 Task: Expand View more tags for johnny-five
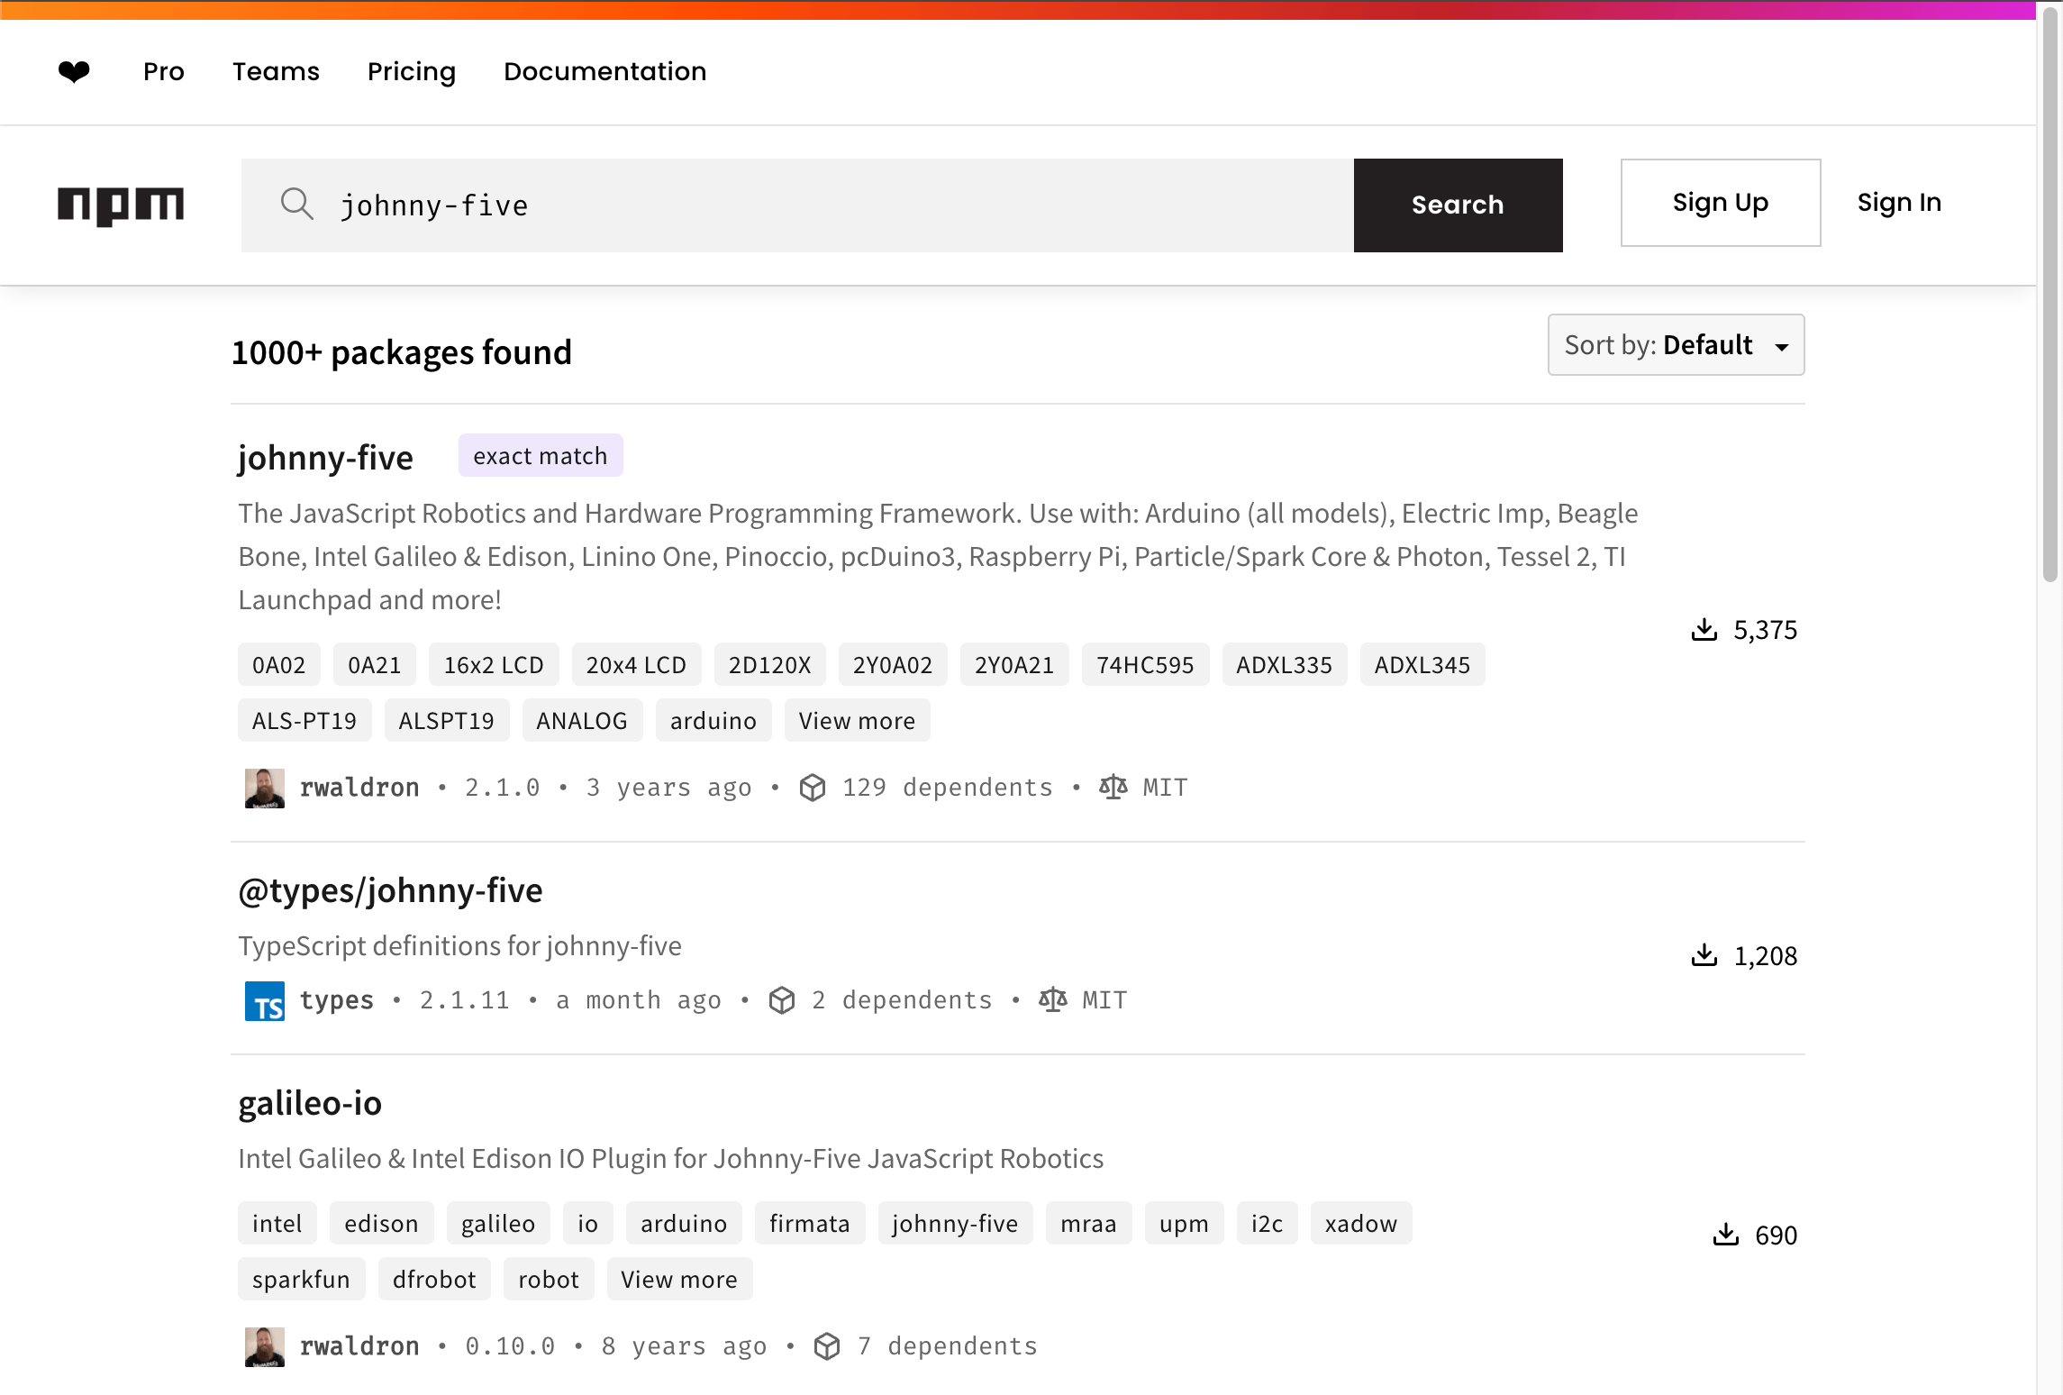tap(857, 720)
